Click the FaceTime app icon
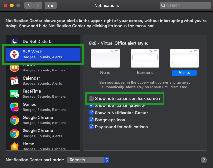 14,94
